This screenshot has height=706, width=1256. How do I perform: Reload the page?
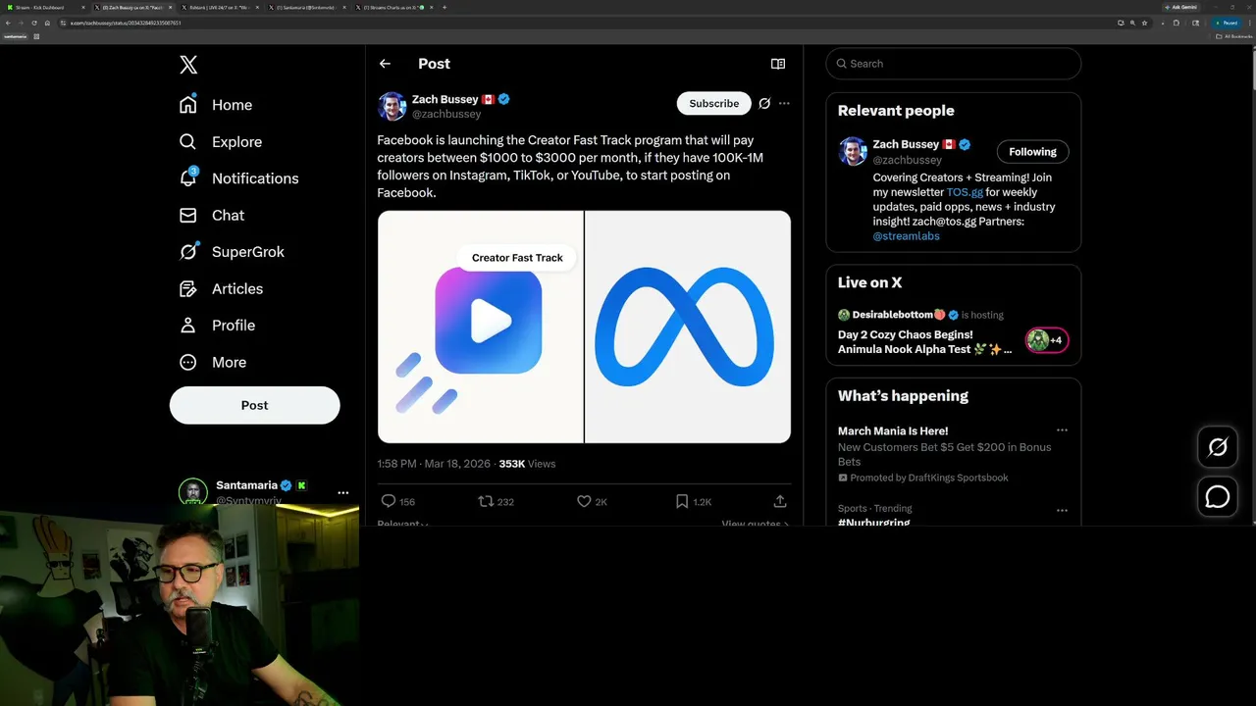point(34,23)
